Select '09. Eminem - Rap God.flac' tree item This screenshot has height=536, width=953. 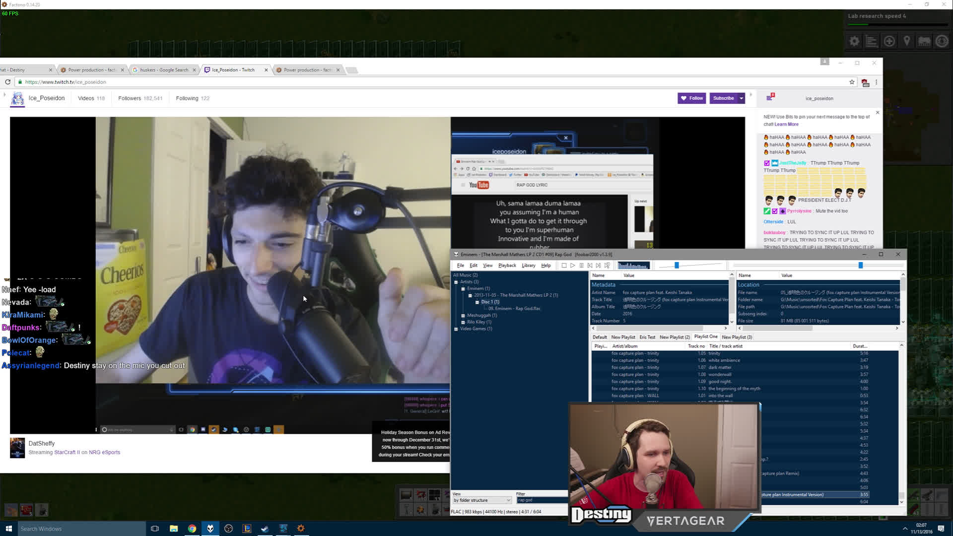click(x=514, y=309)
